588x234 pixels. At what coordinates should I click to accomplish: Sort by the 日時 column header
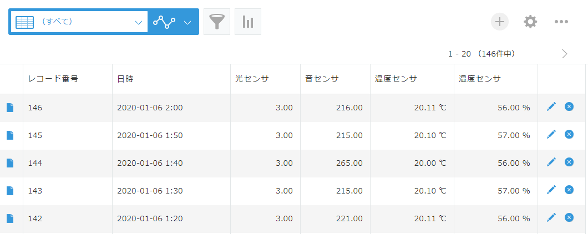[x=125, y=79]
